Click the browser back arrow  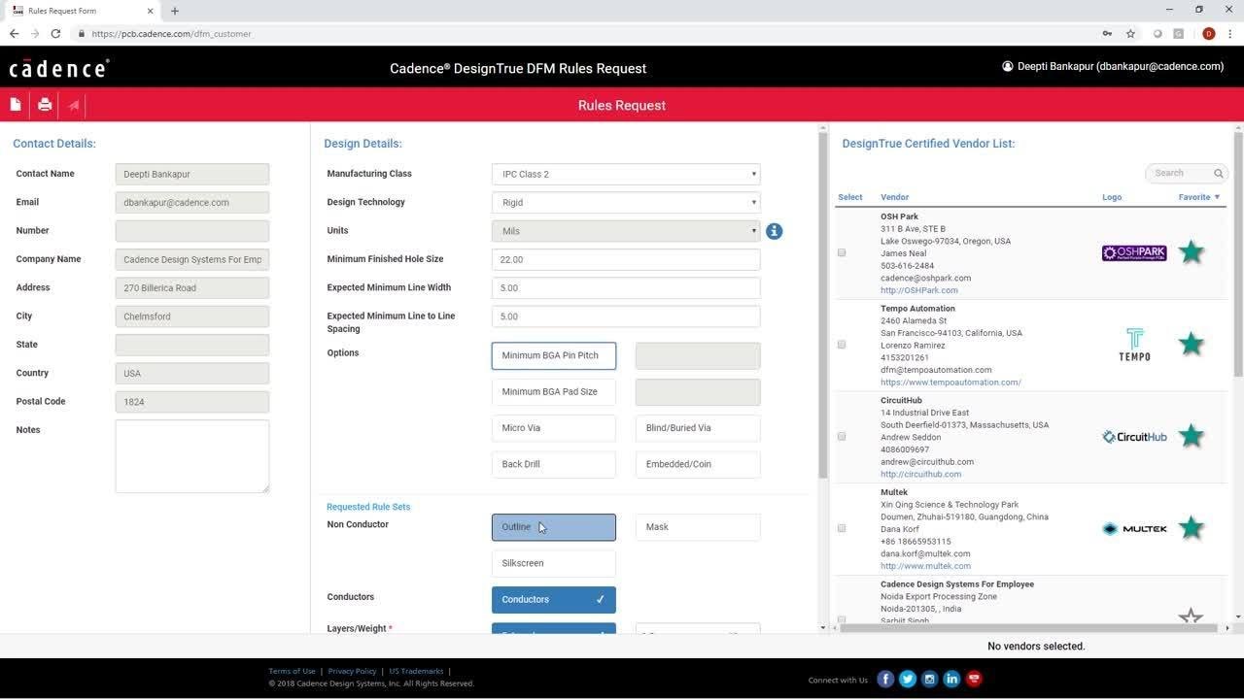pos(14,33)
